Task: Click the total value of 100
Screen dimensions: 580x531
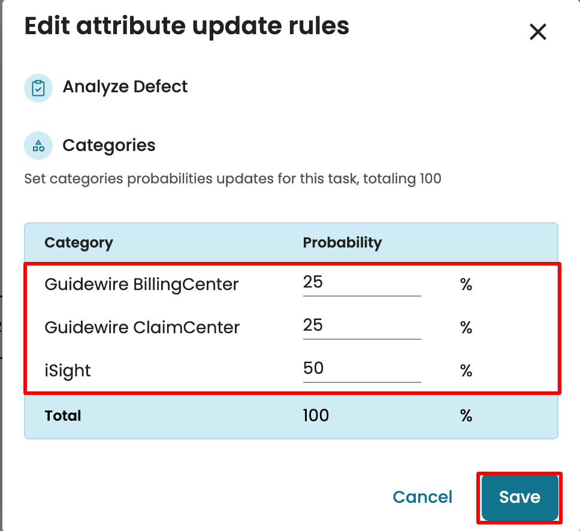Action: (316, 416)
